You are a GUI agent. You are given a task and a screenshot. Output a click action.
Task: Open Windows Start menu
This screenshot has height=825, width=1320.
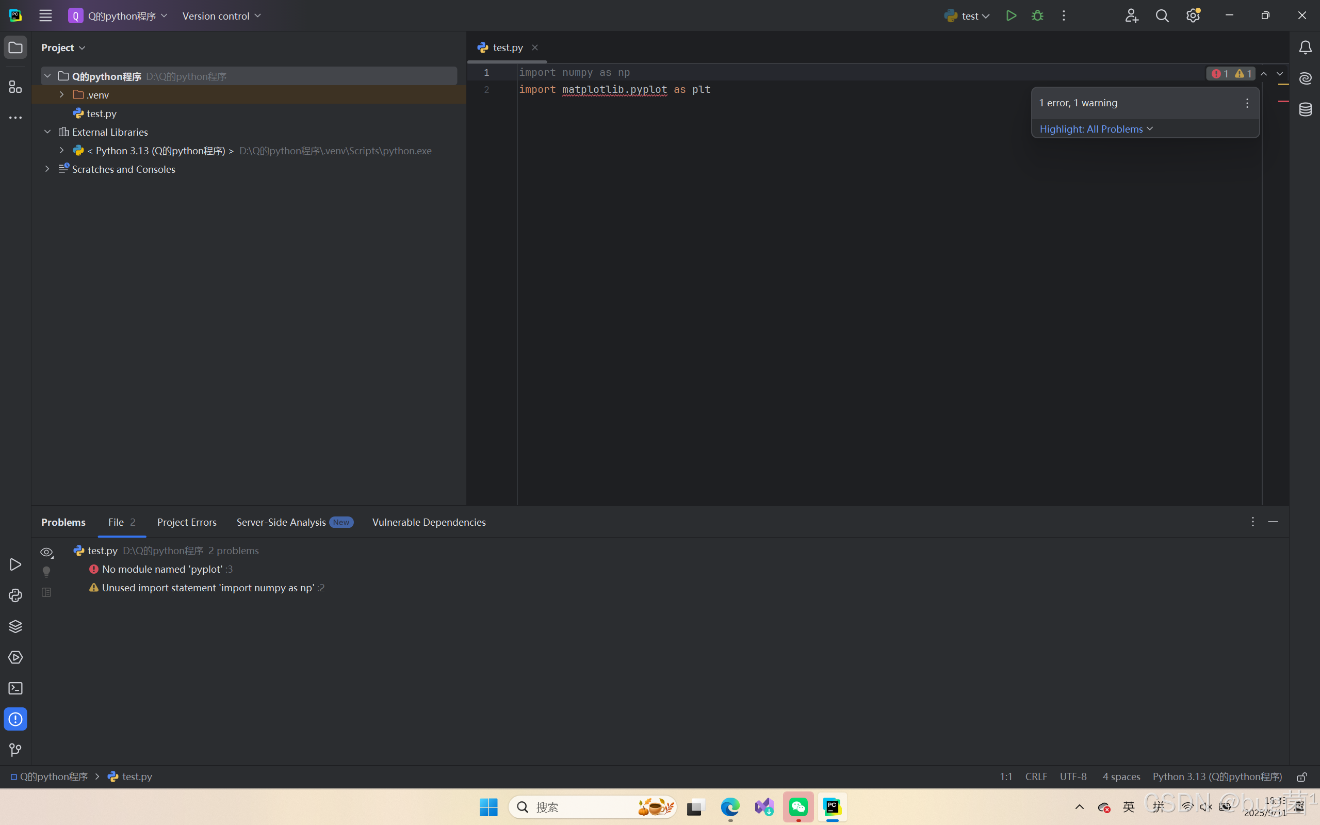tap(488, 807)
